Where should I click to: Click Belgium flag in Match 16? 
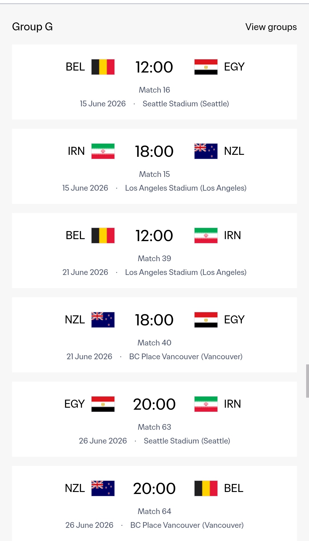pos(103,67)
